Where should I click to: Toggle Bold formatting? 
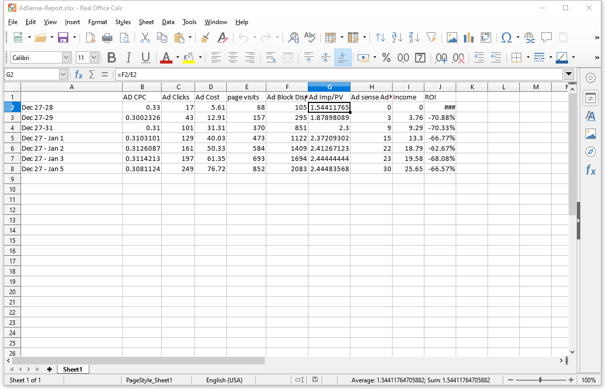[x=111, y=58]
